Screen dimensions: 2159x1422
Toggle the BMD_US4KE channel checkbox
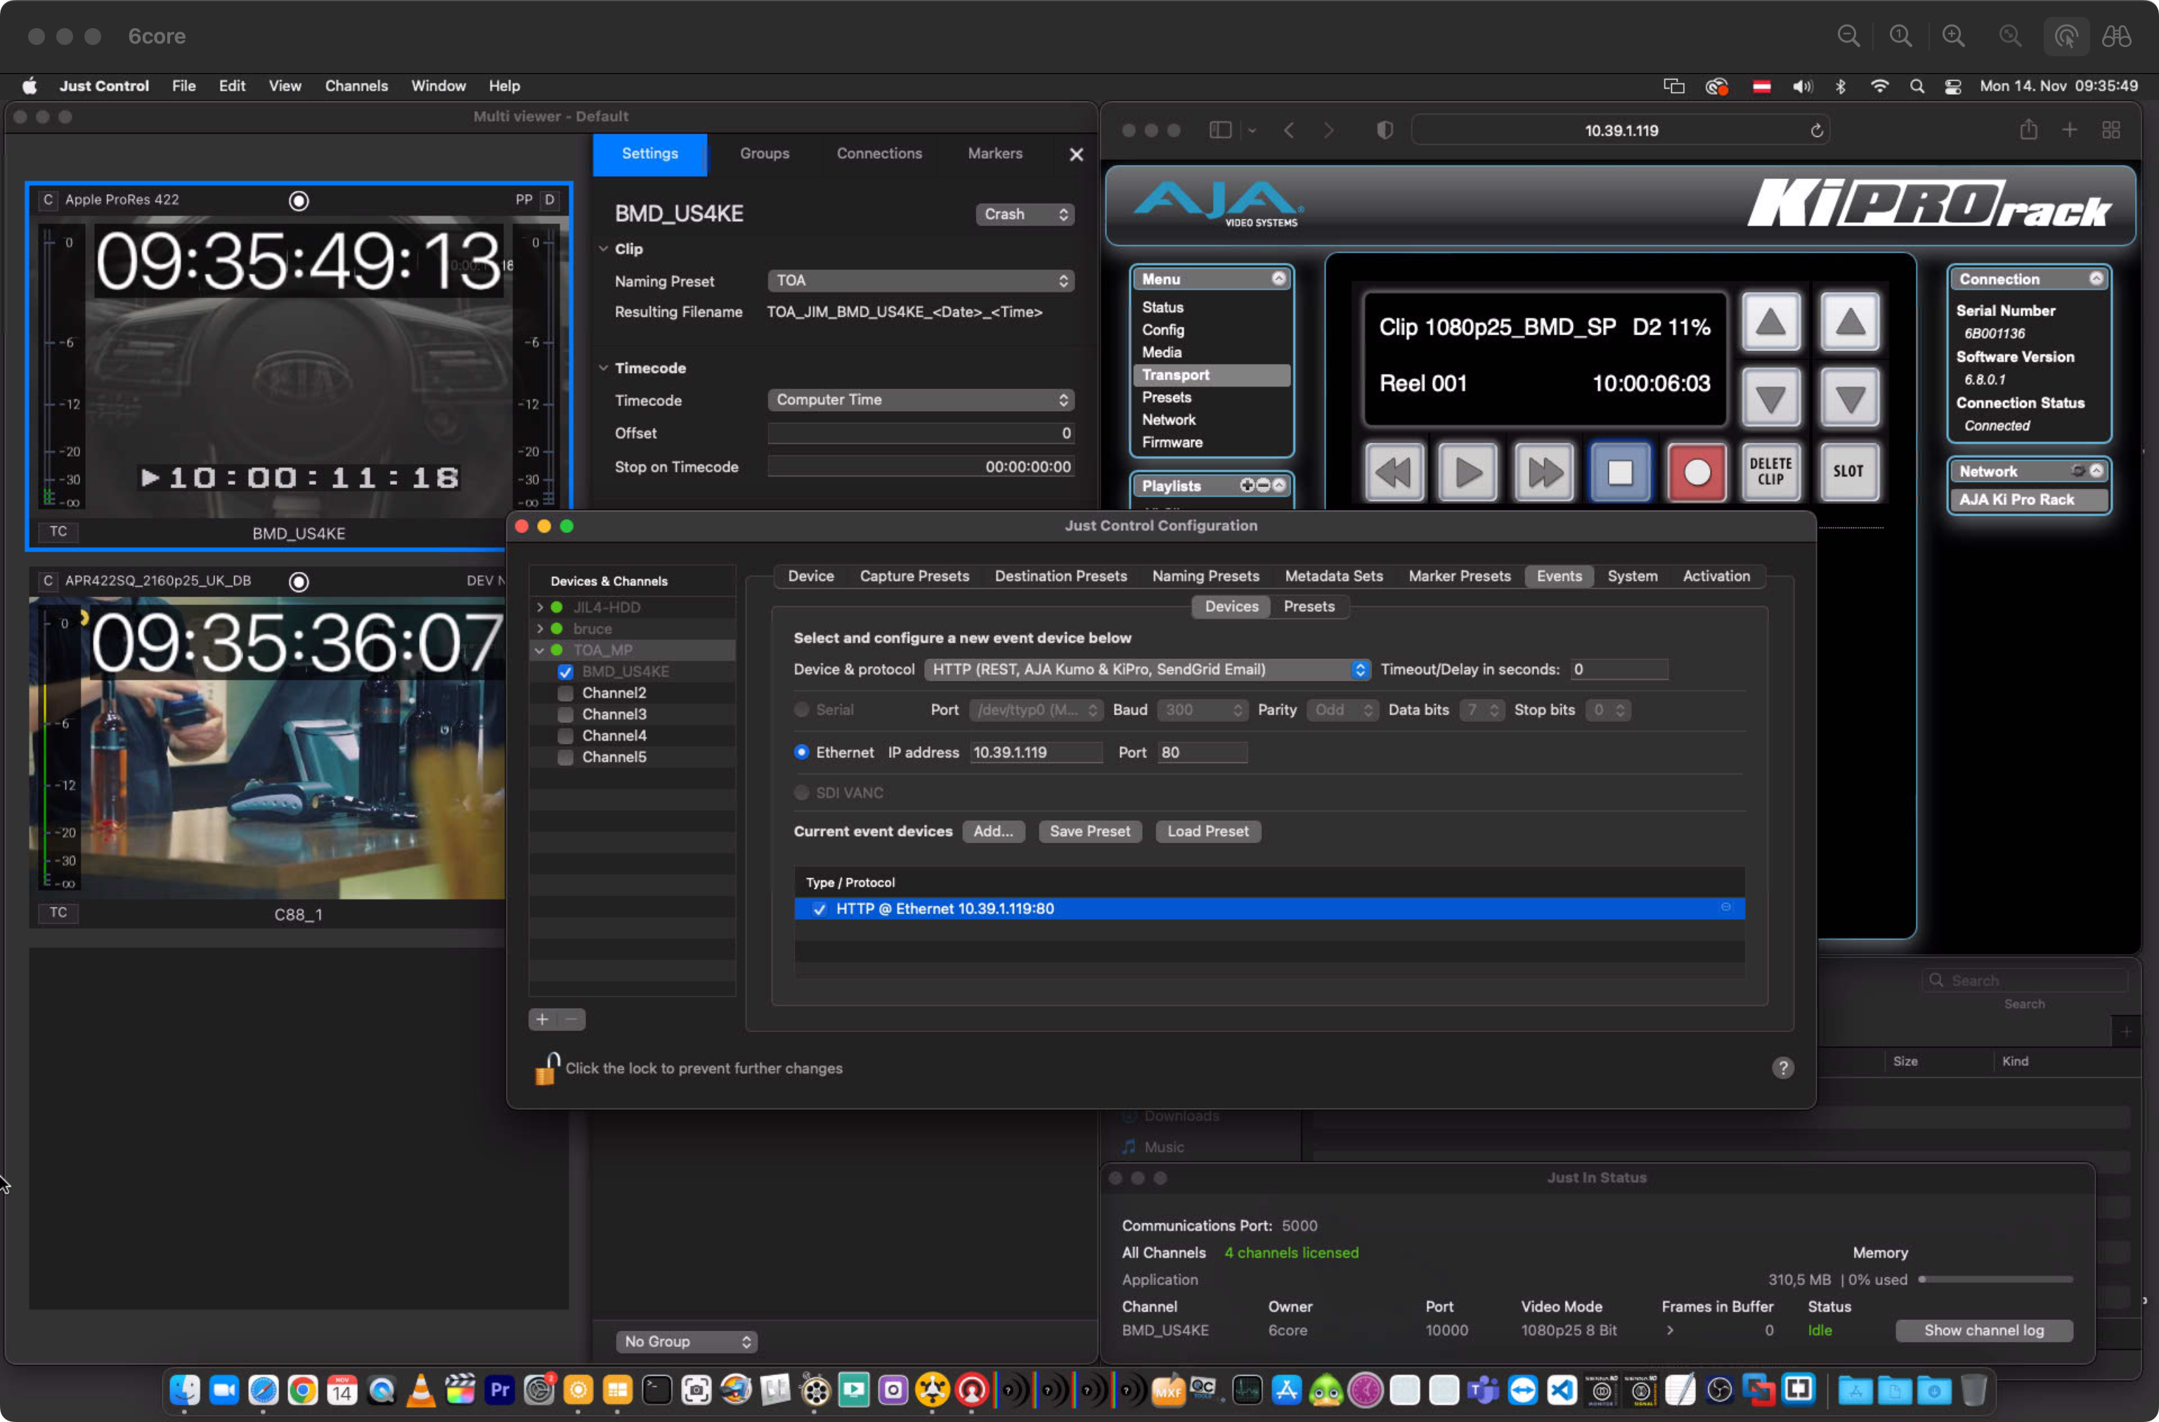[565, 672]
